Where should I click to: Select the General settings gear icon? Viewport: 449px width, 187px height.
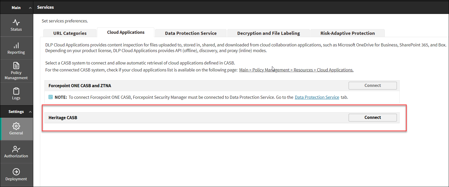pos(16,126)
